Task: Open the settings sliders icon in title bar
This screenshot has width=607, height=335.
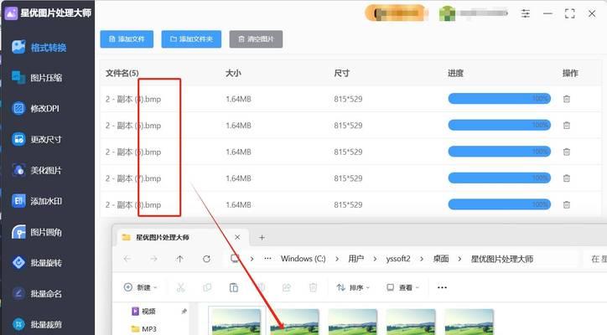Action: tap(526, 13)
